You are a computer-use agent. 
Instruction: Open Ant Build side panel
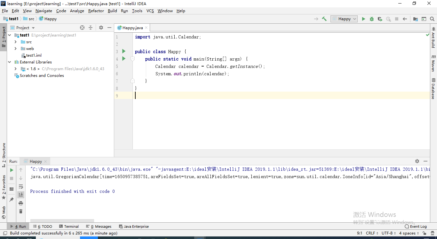point(433,37)
